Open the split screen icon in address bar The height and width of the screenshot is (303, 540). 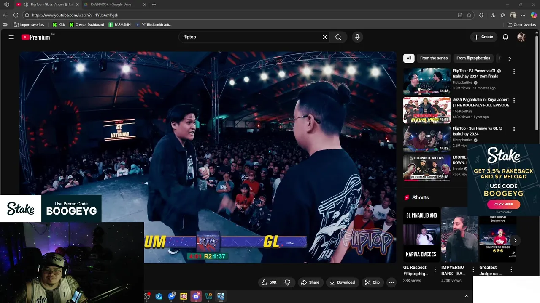coord(460,15)
